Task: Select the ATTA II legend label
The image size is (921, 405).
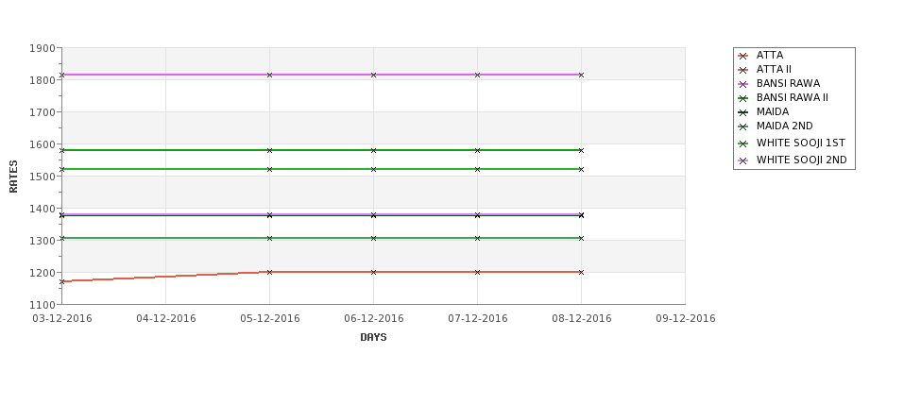Action: pos(774,69)
